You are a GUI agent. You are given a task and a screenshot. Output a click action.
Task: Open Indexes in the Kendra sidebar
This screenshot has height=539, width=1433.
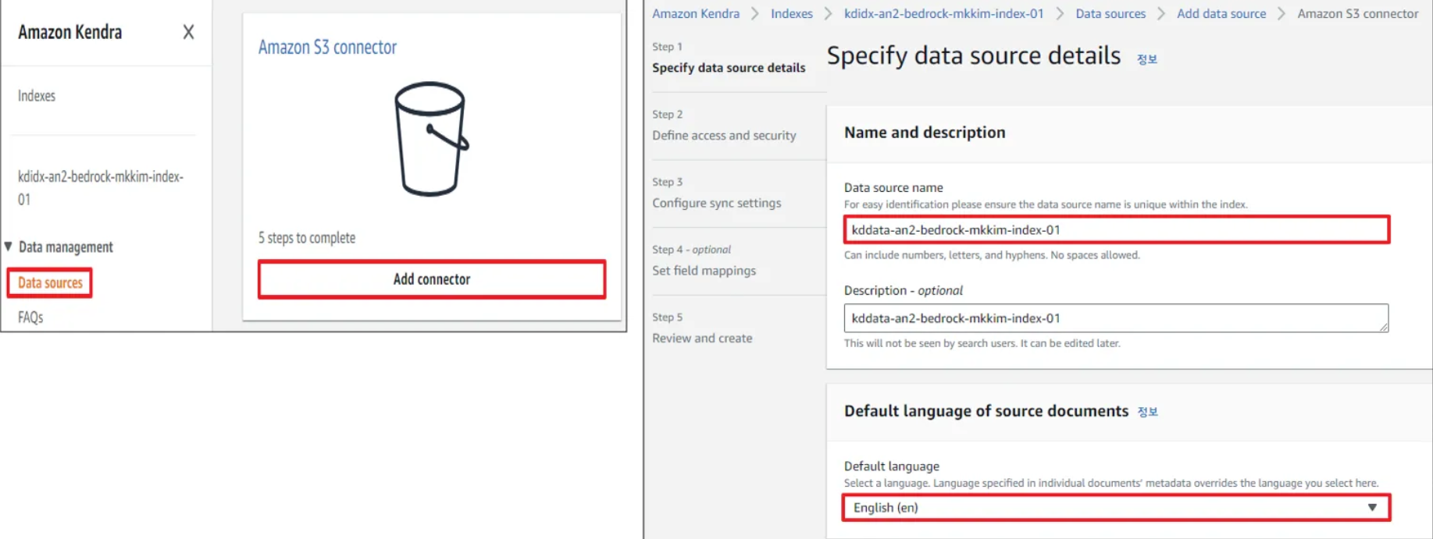click(37, 96)
